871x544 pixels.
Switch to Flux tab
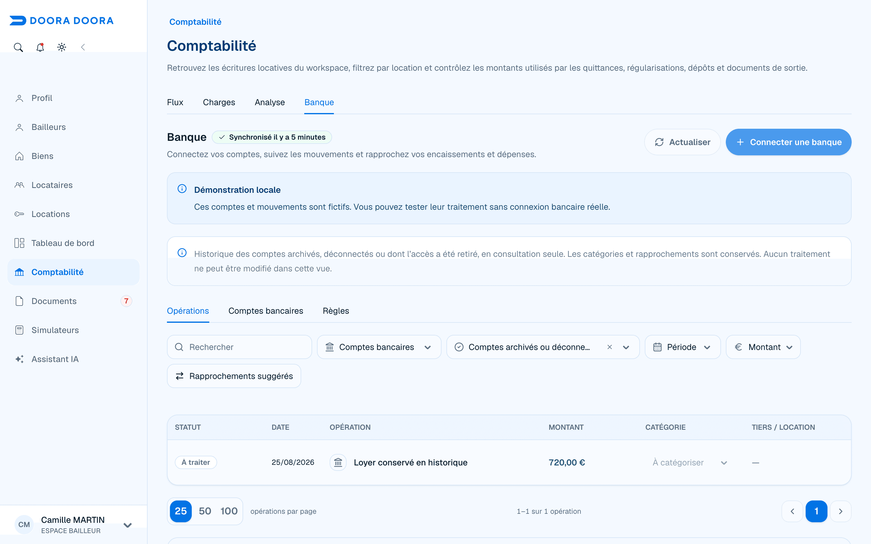tap(175, 102)
